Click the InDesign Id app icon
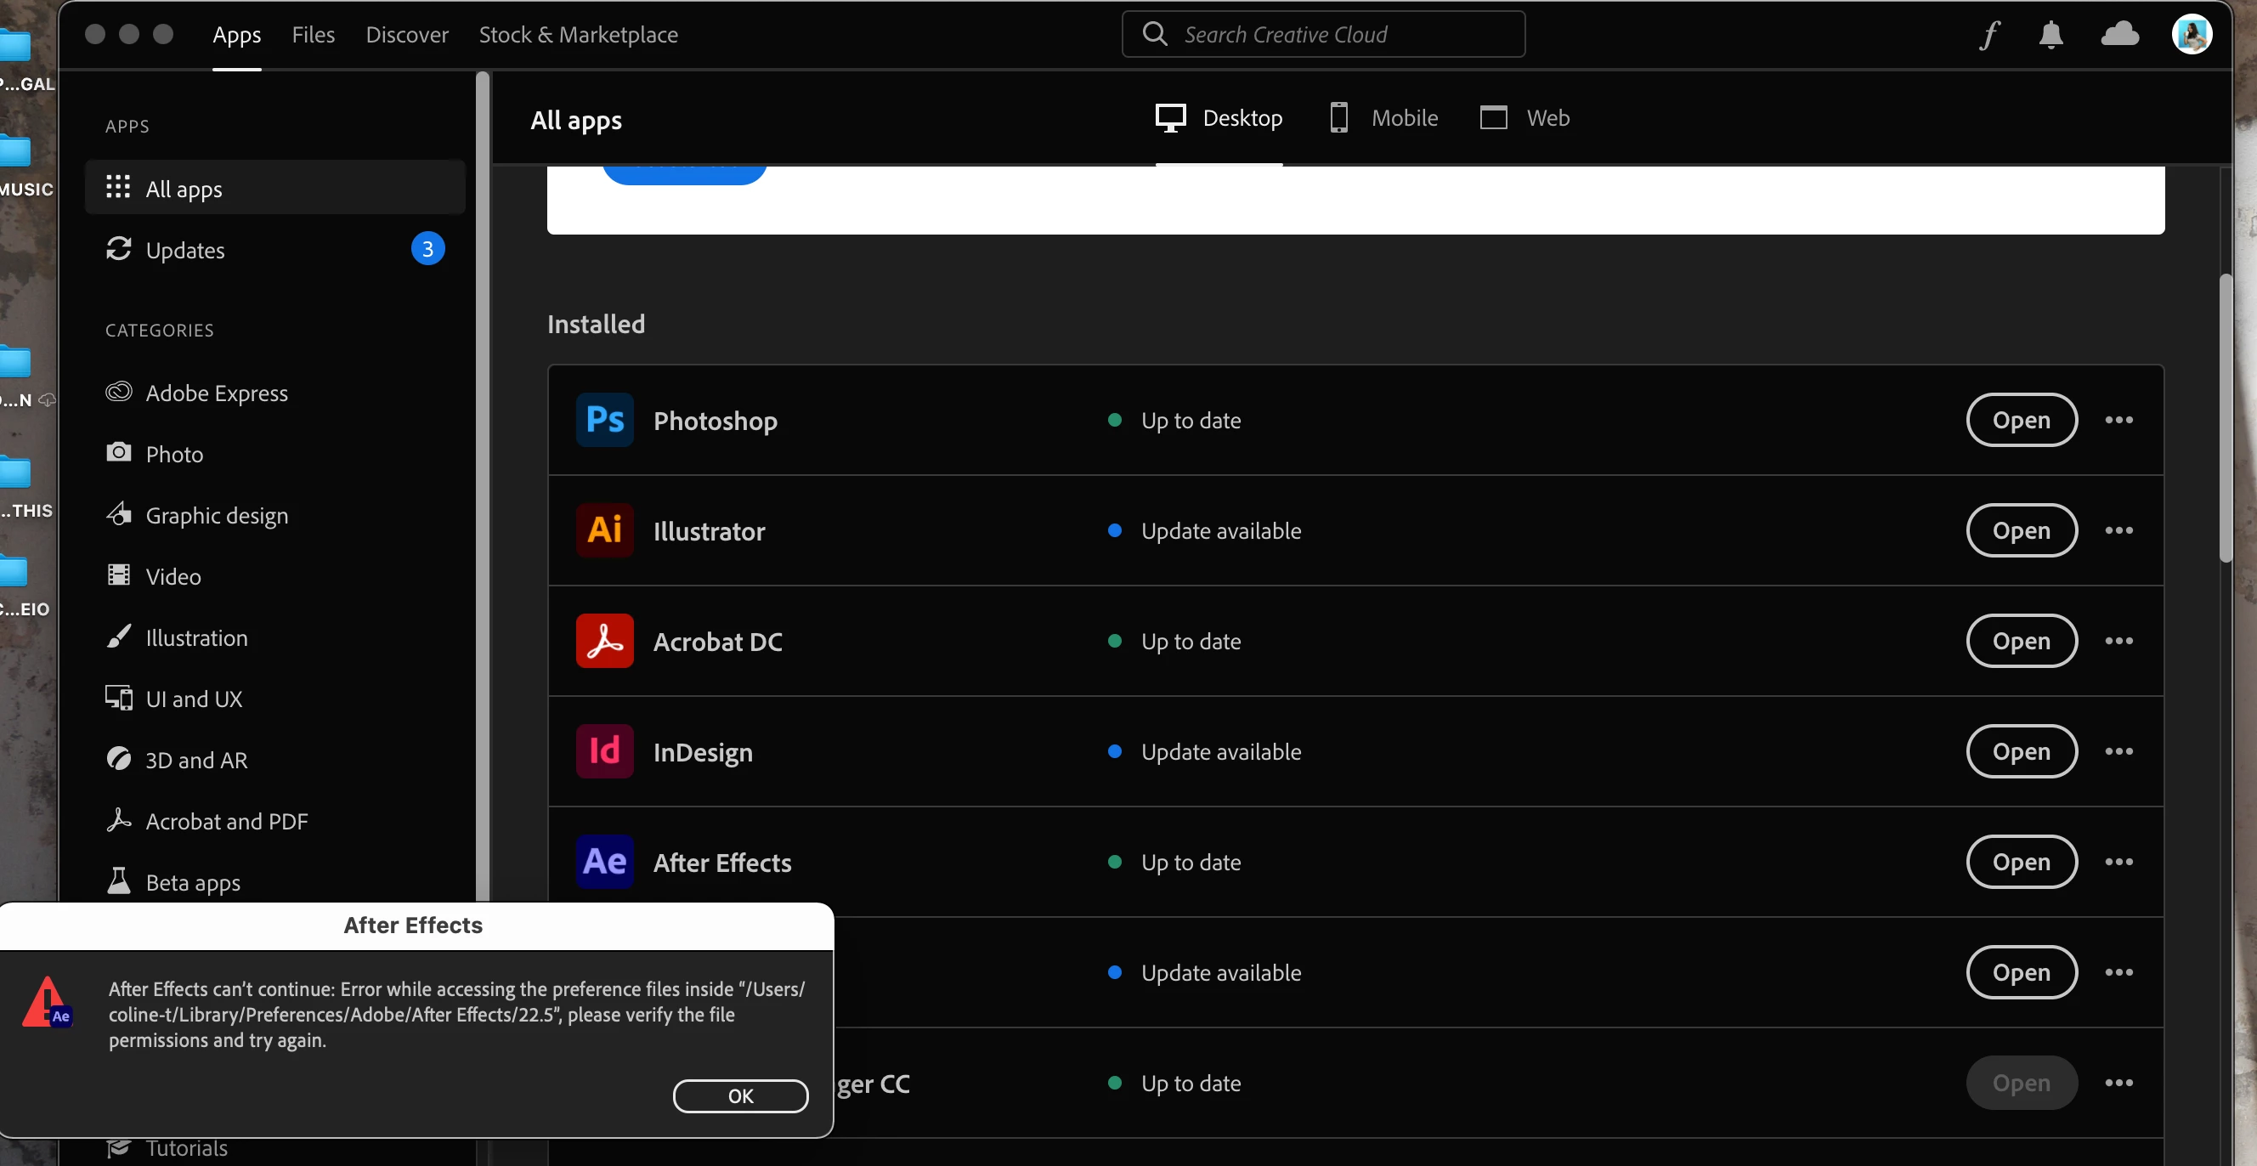 (x=604, y=751)
